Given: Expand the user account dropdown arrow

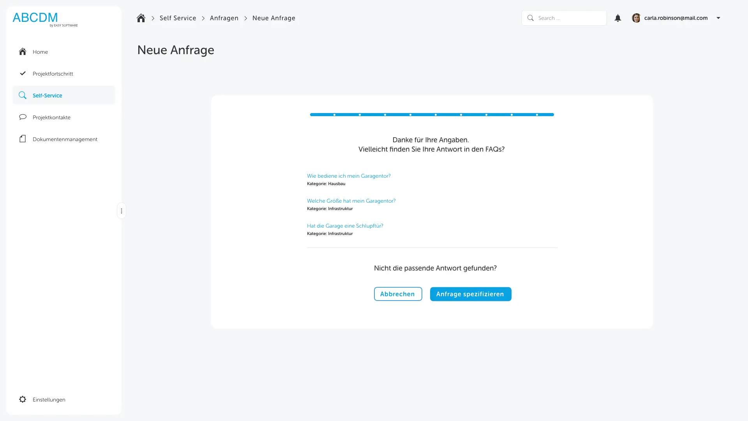Looking at the screenshot, I should [x=718, y=18].
